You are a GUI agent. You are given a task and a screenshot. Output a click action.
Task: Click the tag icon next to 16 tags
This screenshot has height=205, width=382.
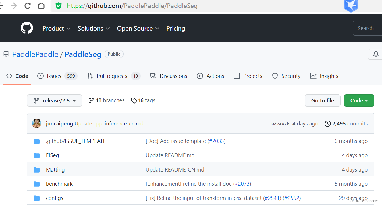click(134, 100)
